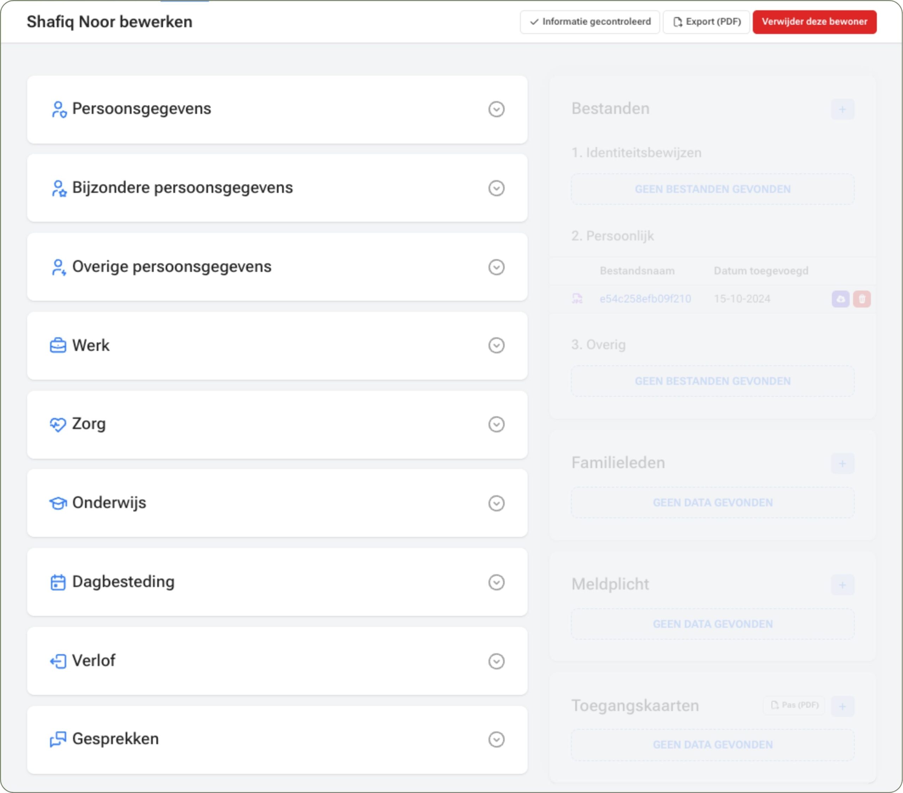Toggle the Informatie gecontroleerd checkmark
The image size is (903, 793).
tap(589, 21)
